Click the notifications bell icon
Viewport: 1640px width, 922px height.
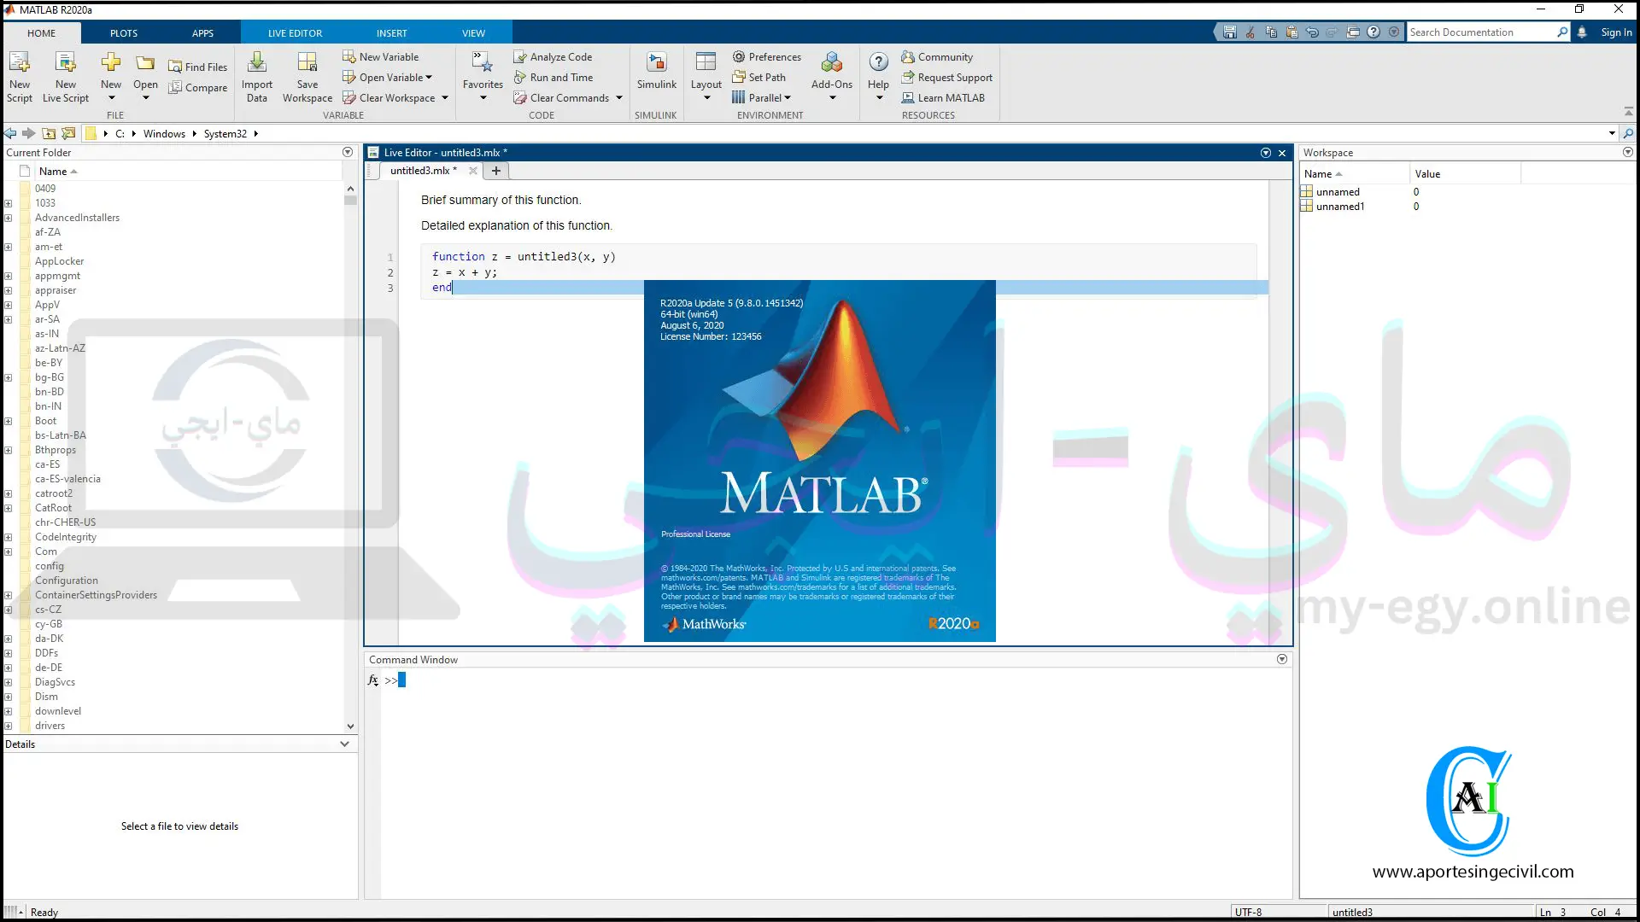point(1582,32)
